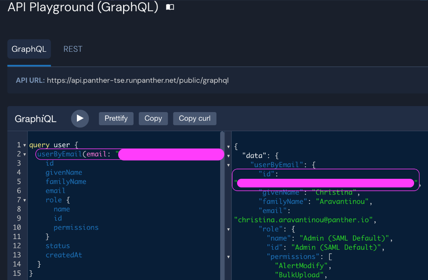Fold the userByEmail block on line 2
This screenshot has width=428, height=280.
[x=24, y=154]
